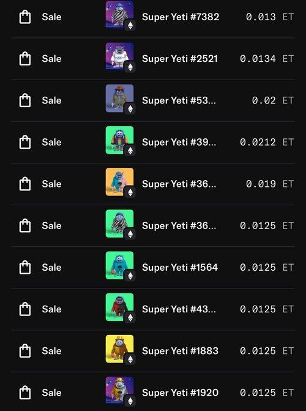This screenshot has height=411, width=306.
Task: Select the 0.0134 ETH price value
Action: coord(258,59)
